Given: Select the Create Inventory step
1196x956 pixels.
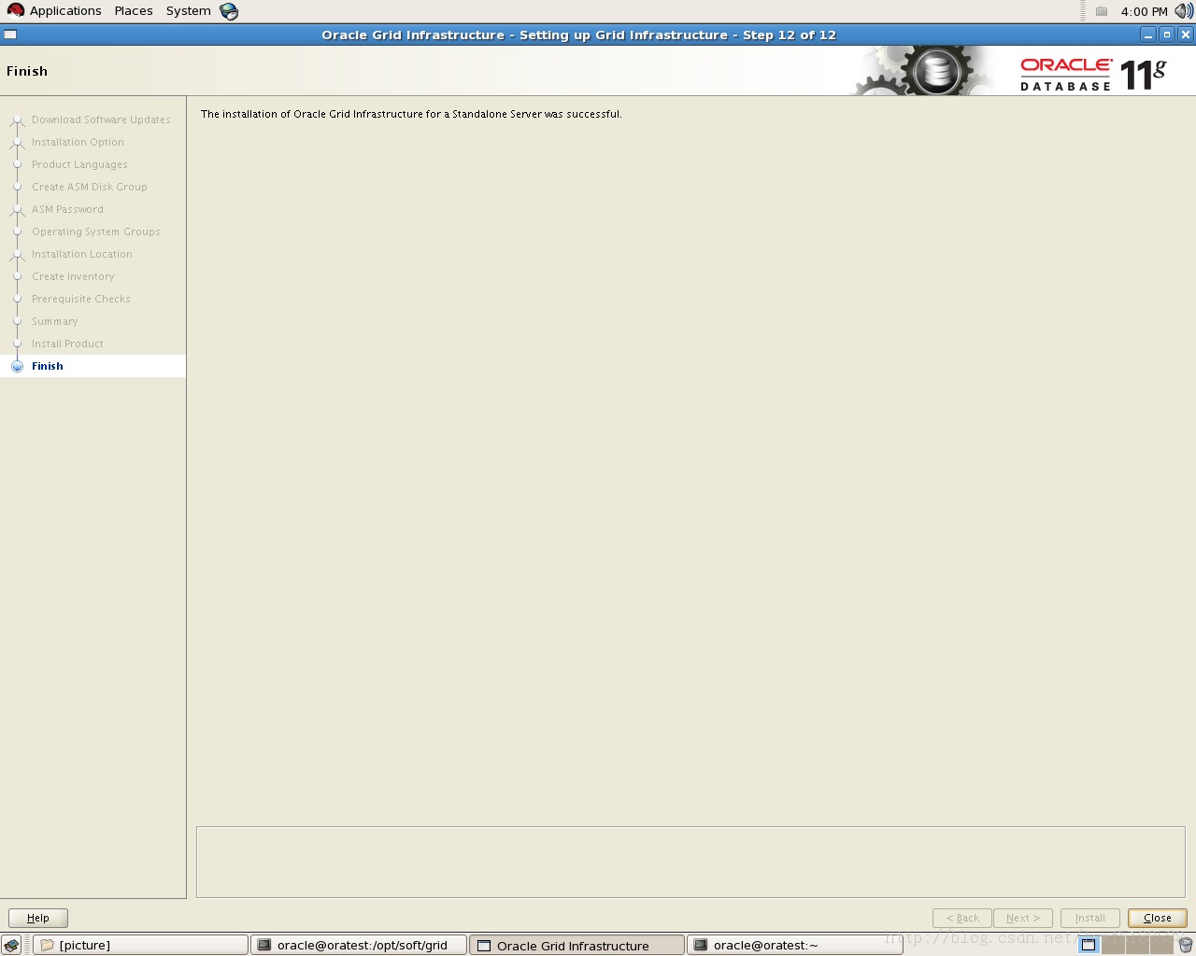Looking at the screenshot, I should point(73,276).
